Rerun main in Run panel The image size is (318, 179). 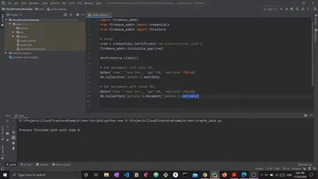[7, 121]
